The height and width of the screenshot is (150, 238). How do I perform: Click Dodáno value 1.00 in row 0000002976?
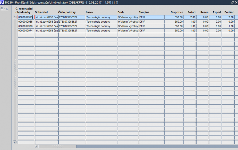(228, 26)
